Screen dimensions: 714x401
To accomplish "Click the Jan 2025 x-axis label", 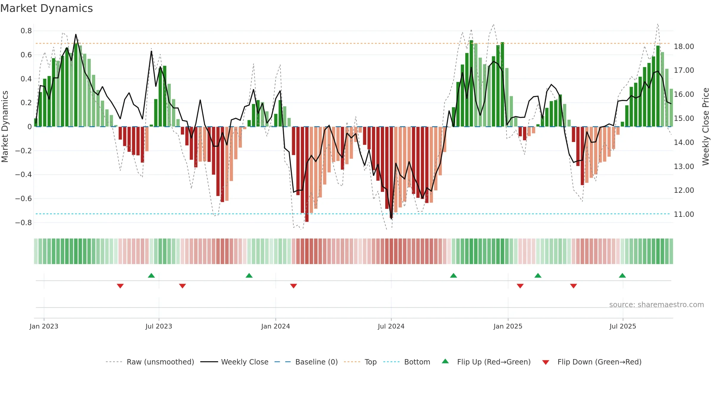I will [508, 326].
